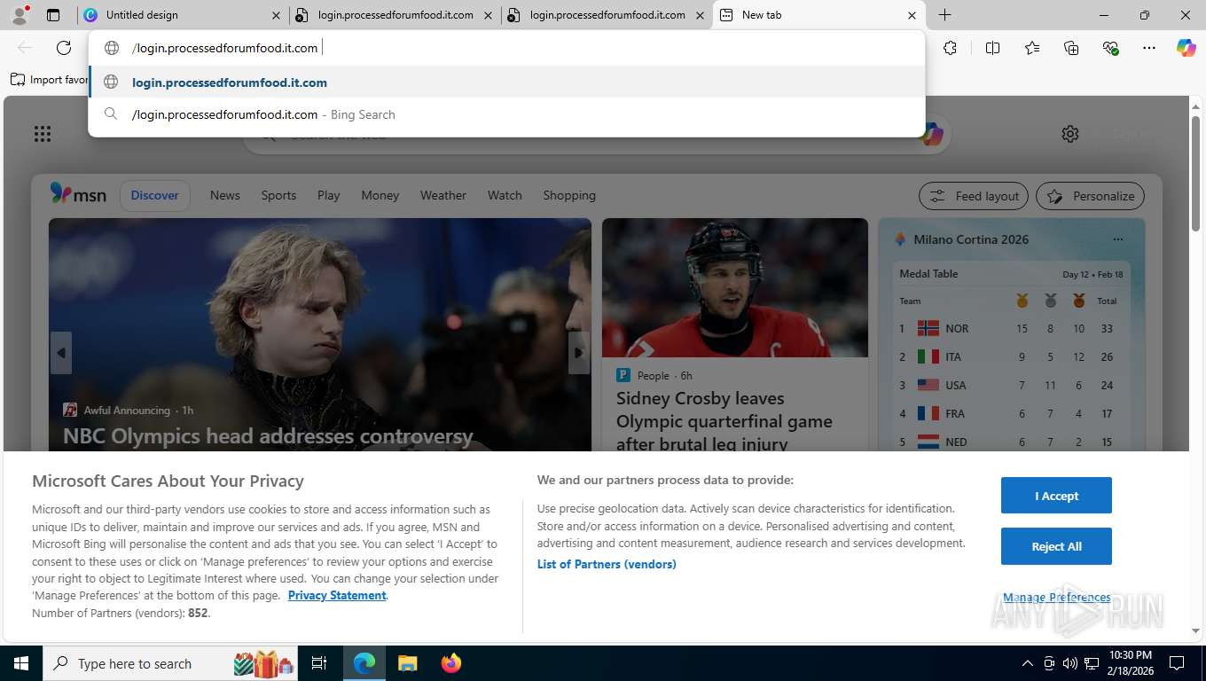Open the notification center icon
The height and width of the screenshot is (681, 1206).
[x=1177, y=663]
